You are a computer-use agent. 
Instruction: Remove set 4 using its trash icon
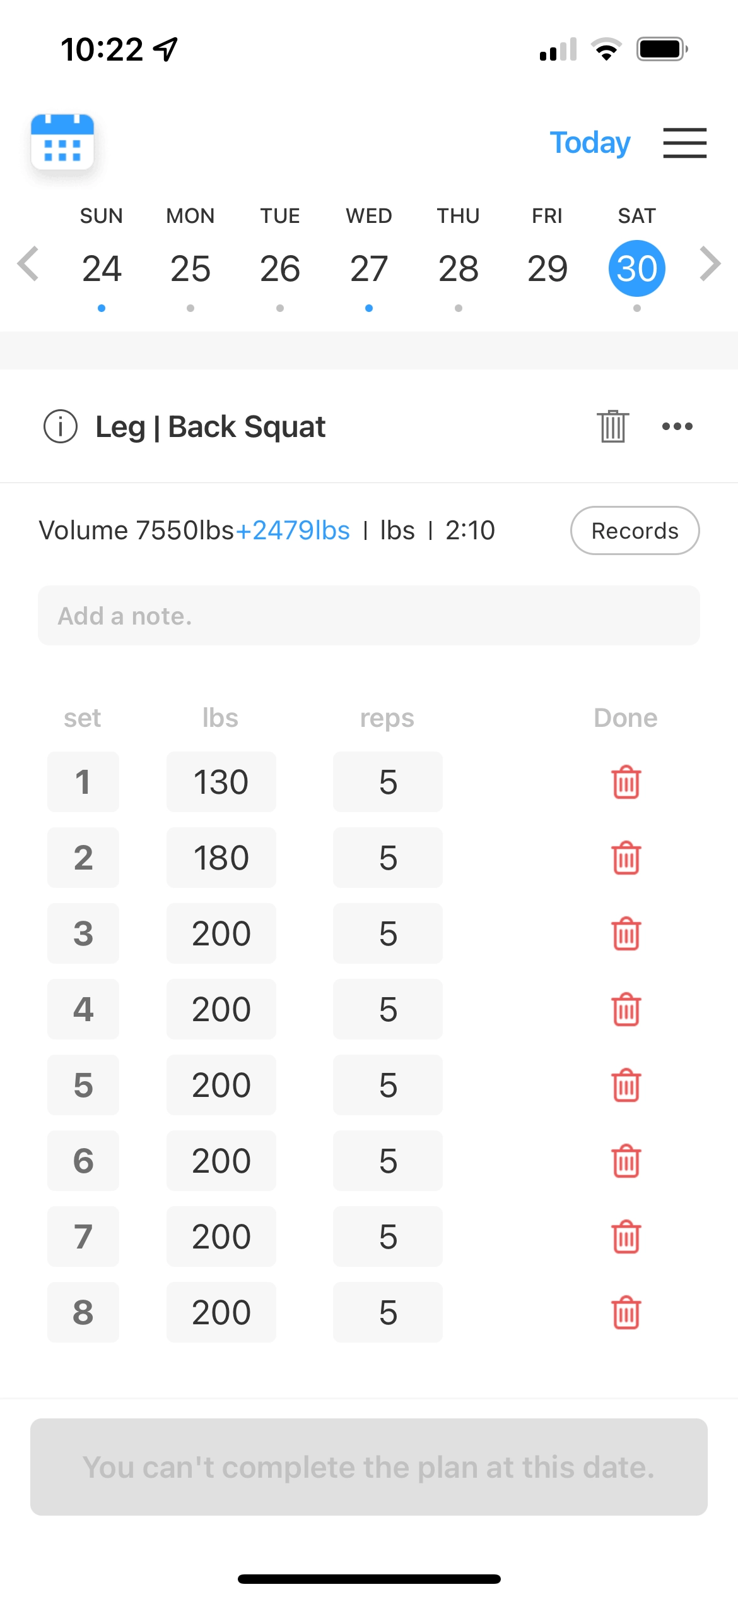(x=626, y=1010)
